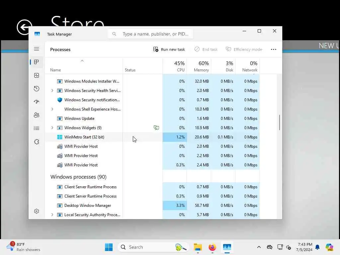Open the Copilot preview icon in taskbar

coord(329,247)
